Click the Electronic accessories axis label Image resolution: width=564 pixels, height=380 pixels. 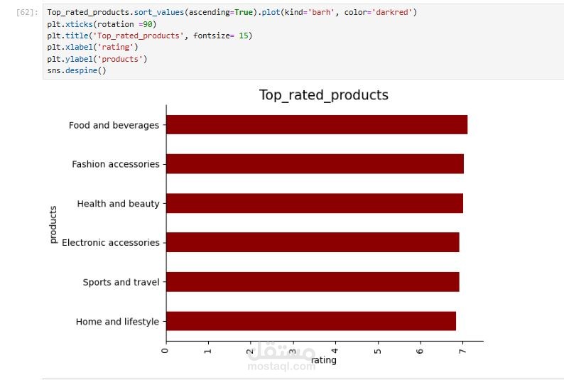(x=110, y=243)
